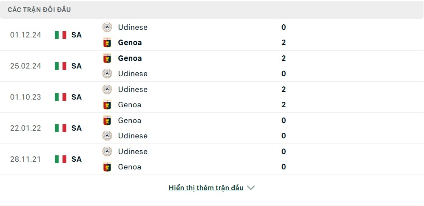The height and width of the screenshot is (206, 424).
Task: Click Italy flag in 01.12.24 row
Action: (x=60, y=35)
